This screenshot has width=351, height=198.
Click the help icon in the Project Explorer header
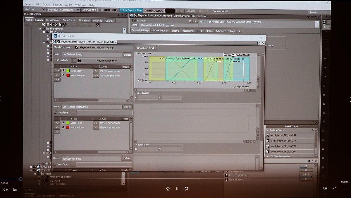pos(122,15)
